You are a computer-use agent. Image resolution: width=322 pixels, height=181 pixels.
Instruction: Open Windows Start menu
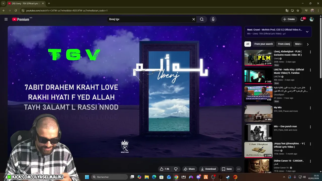87,177
